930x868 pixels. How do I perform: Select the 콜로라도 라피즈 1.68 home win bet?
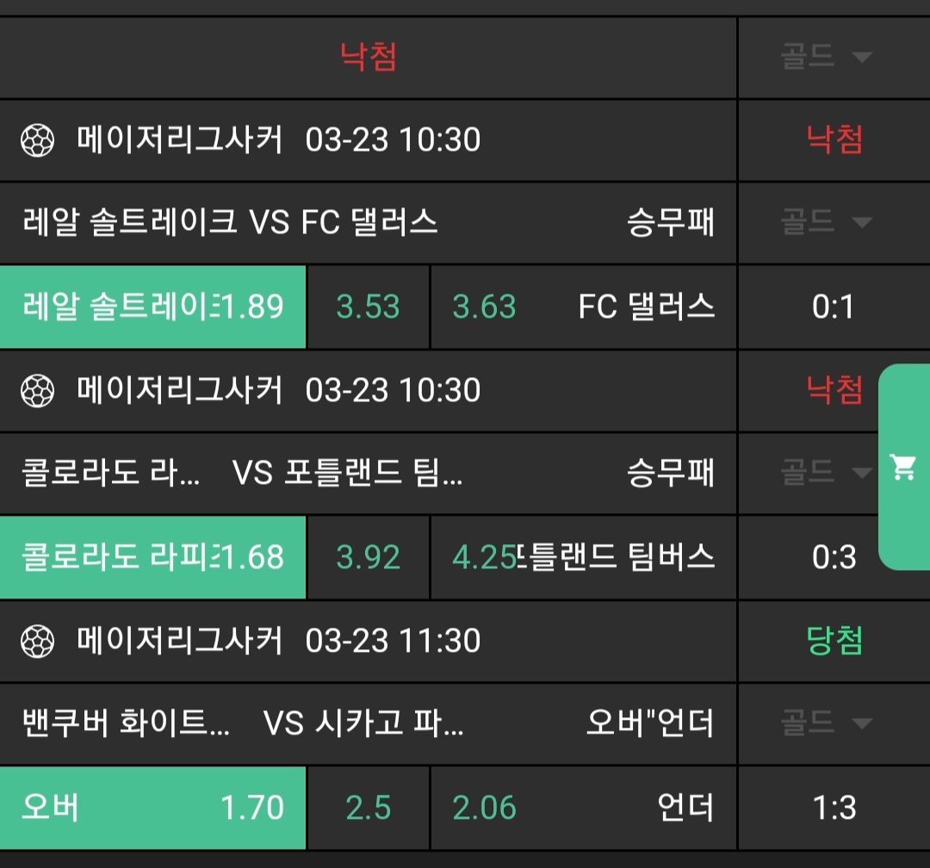(x=153, y=557)
